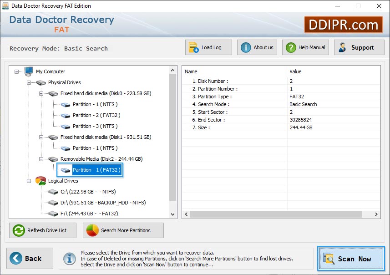Open the Help Manual
Screen dimensions: 390x275
click(x=305, y=47)
